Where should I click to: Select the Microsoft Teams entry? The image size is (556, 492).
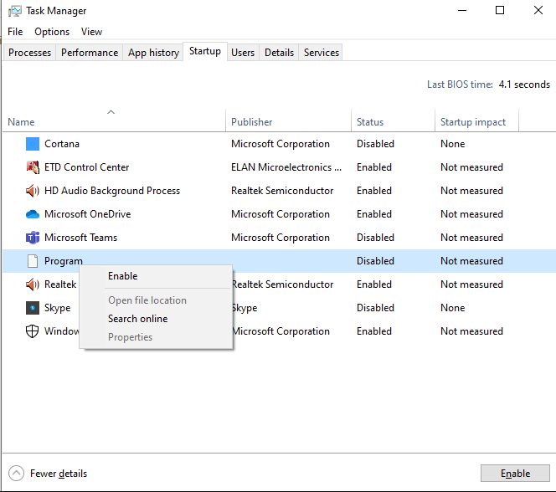pyautogui.click(x=81, y=238)
